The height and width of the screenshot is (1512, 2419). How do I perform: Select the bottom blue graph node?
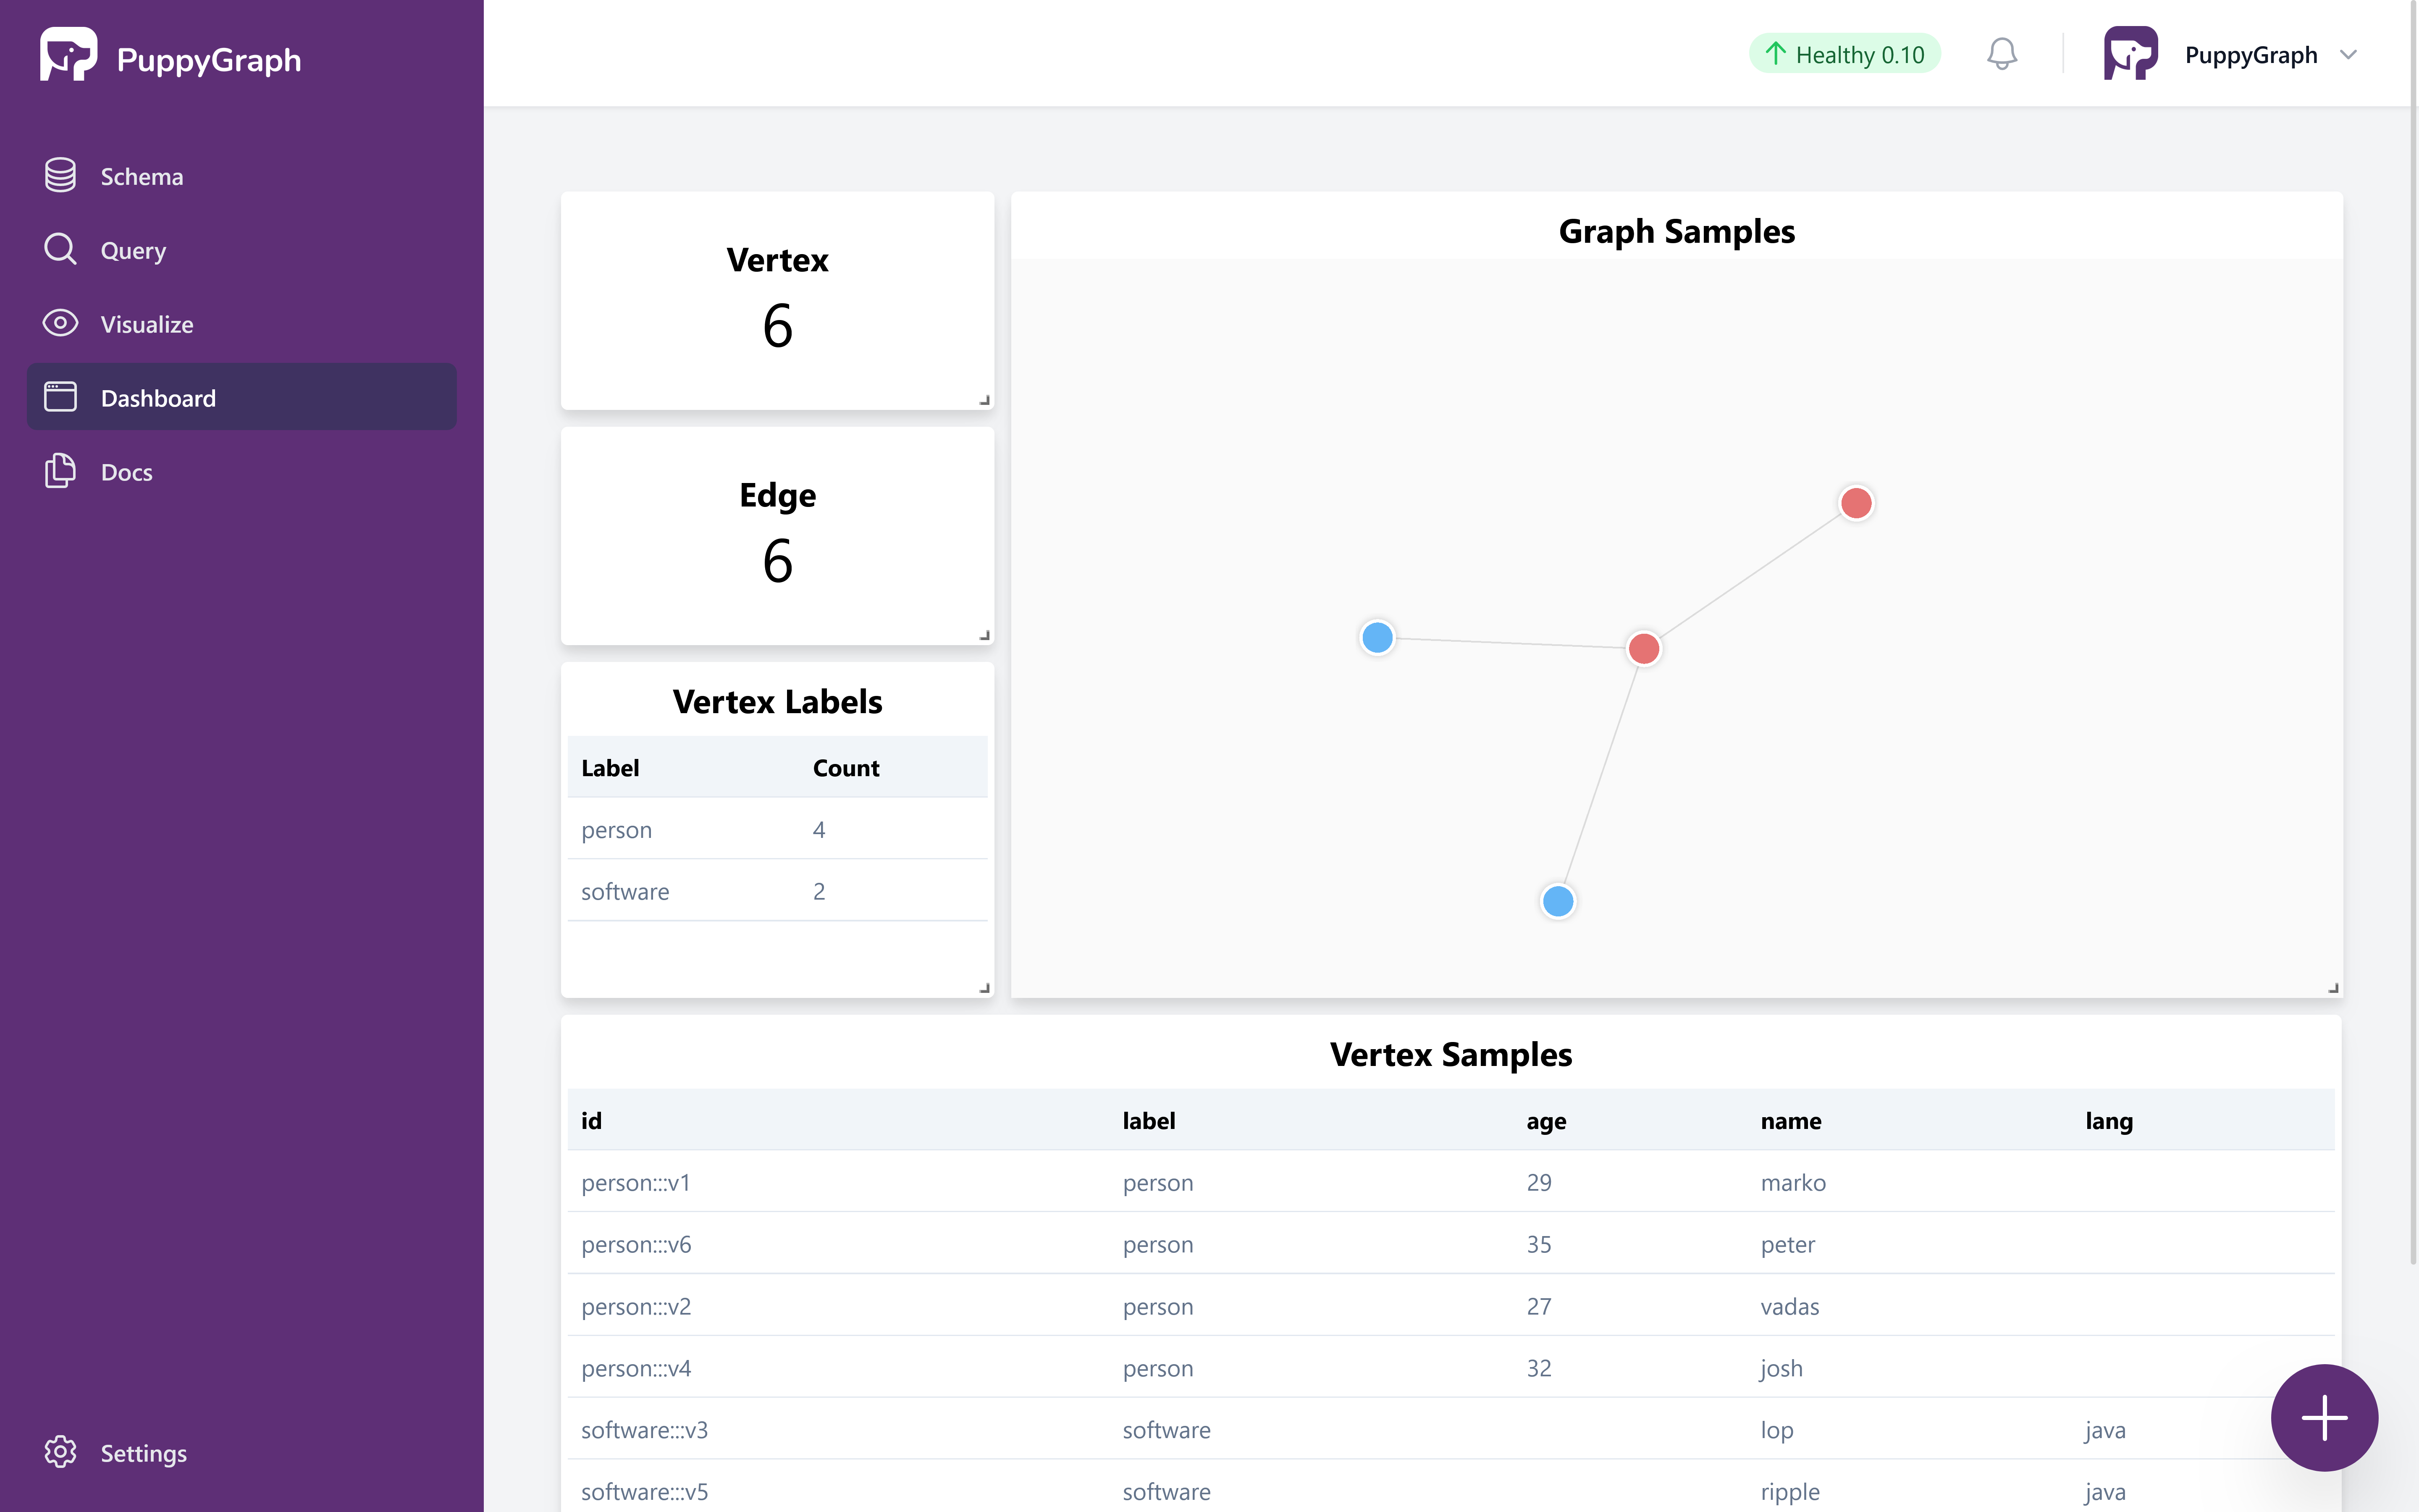(1558, 901)
